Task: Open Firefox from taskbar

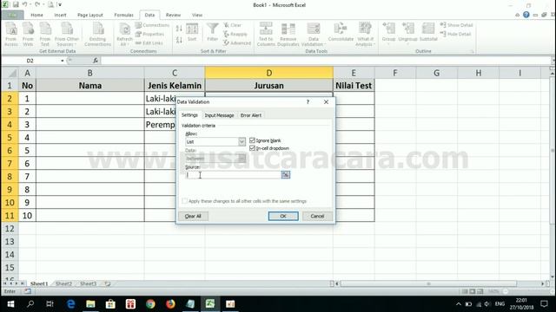Action: (170, 304)
